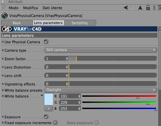Click the B value stepper arrows

click(x=79, y=108)
